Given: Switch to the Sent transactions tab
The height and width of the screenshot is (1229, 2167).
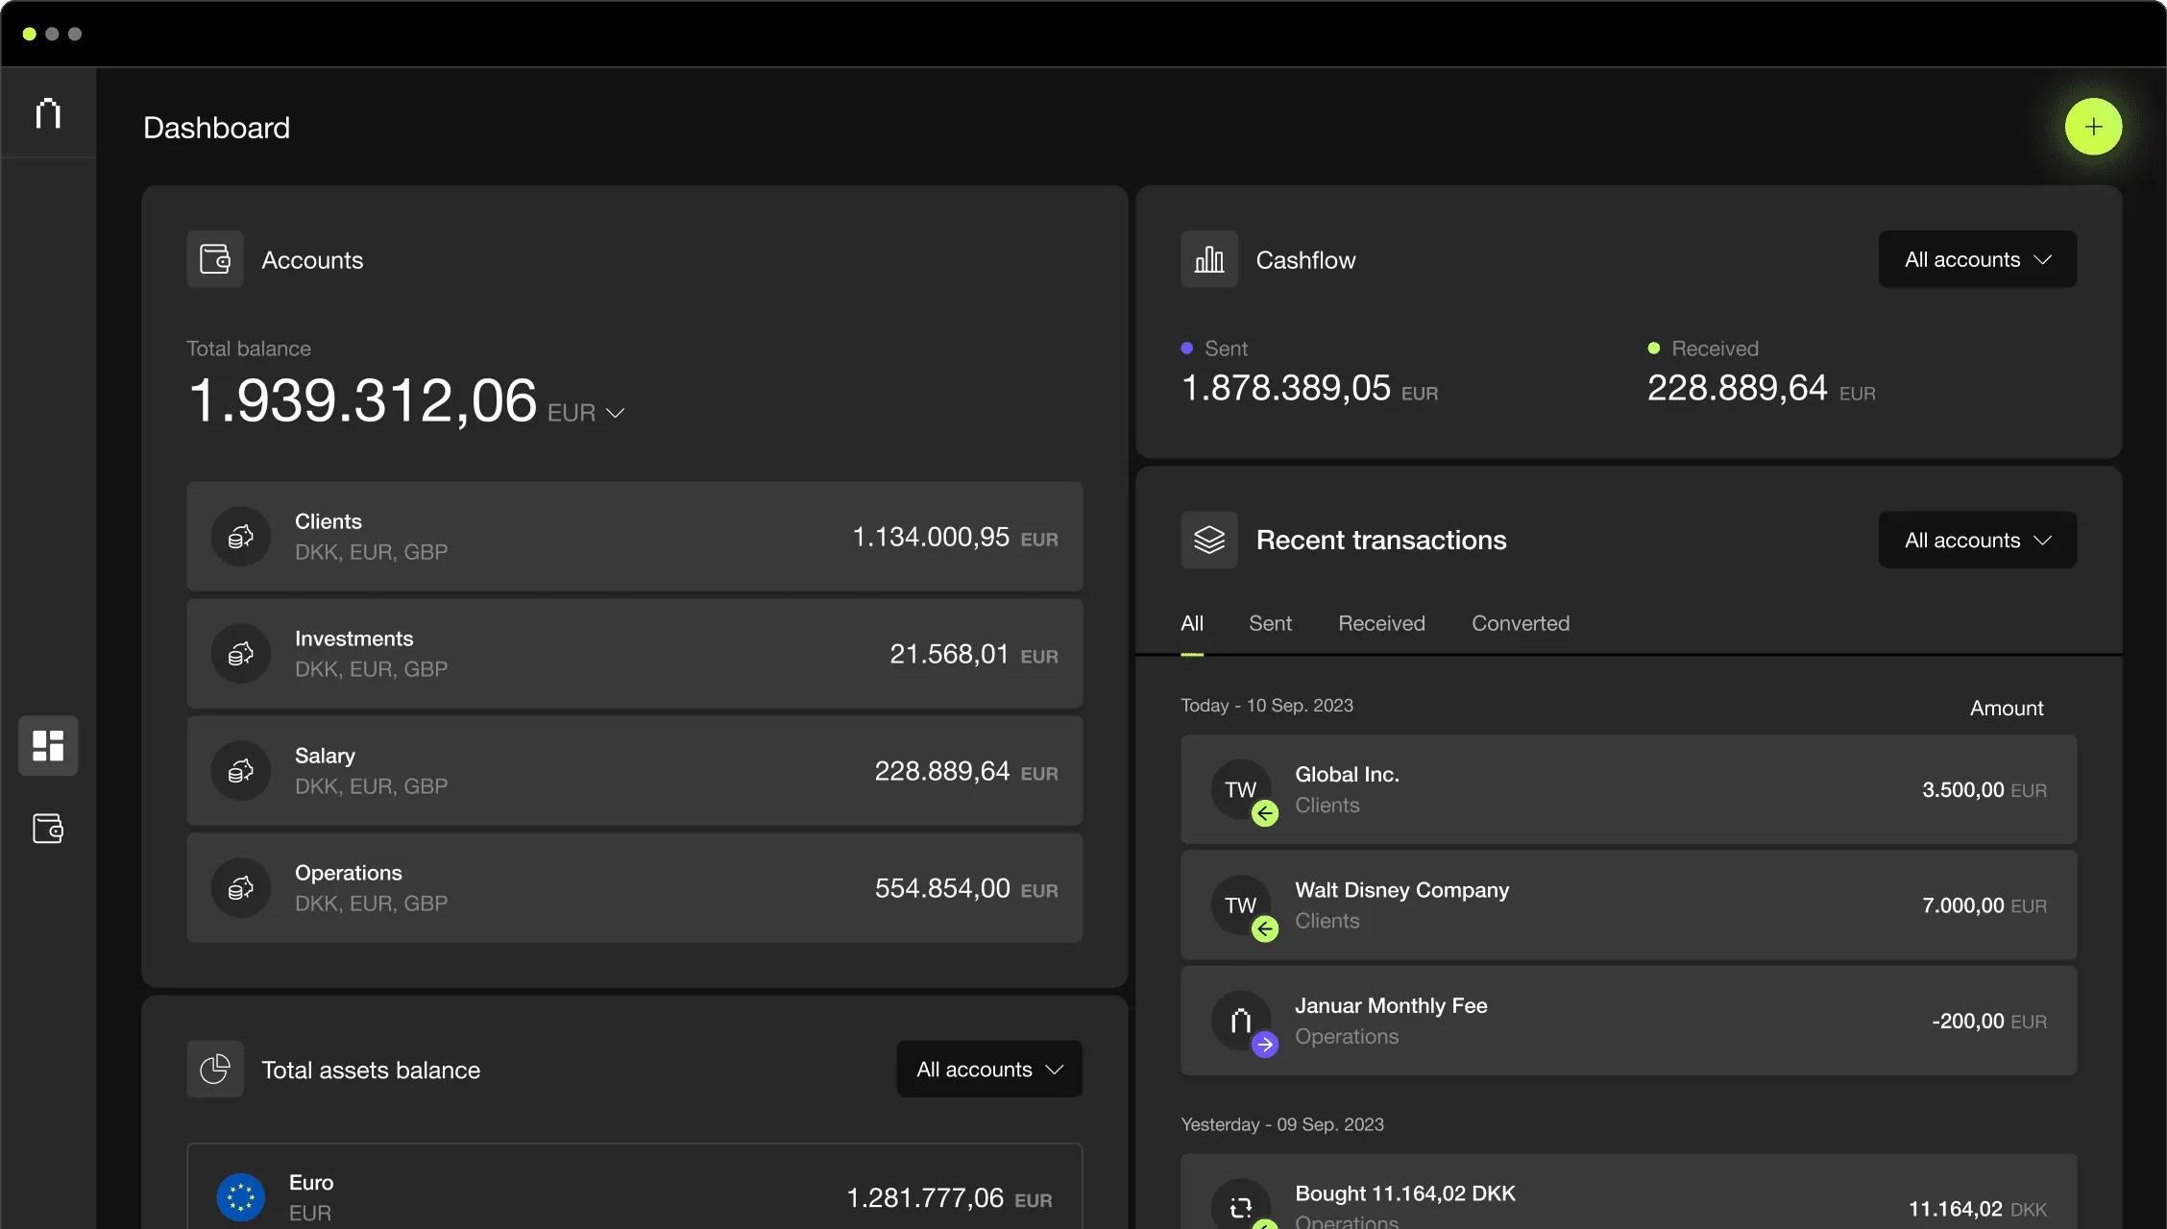Looking at the screenshot, I should click(1270, 623).
